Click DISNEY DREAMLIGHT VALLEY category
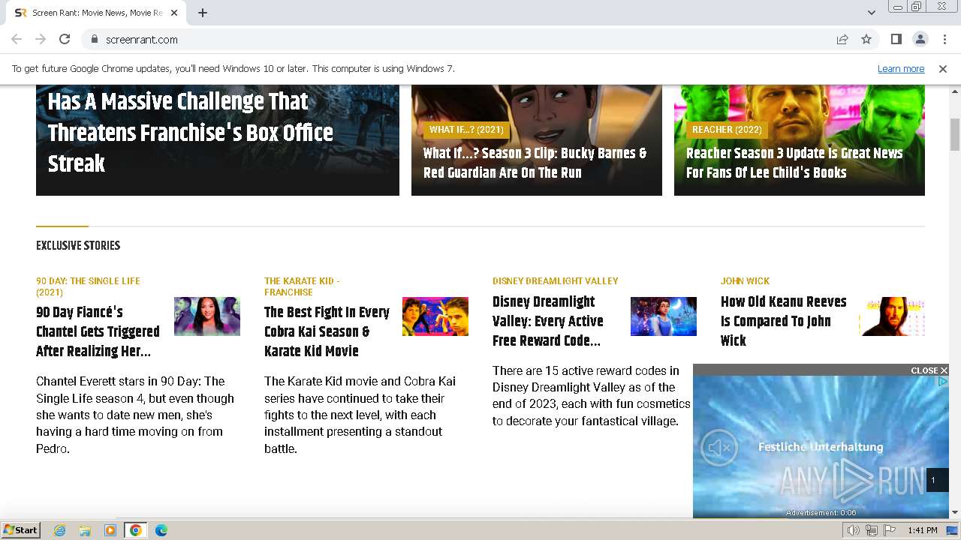 click(556, 281)
